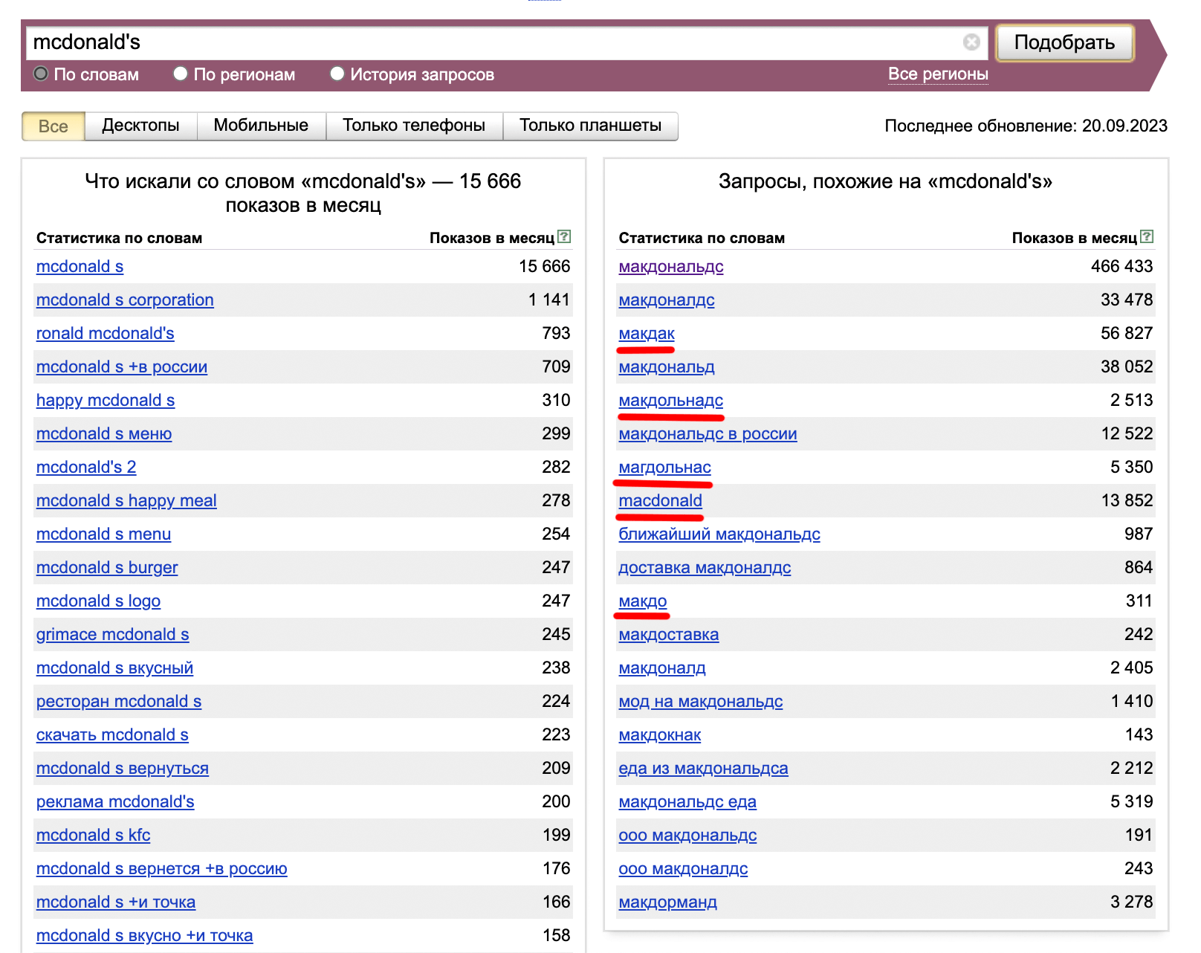Open the mcdonald's 2 link

coord(86,467)
